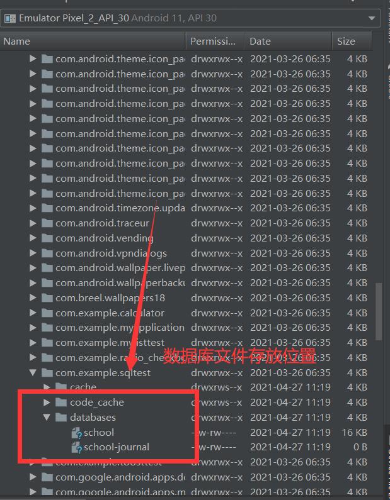Collapse the com.example.sqltest package folder
Screen dimensions: 390x500
pos(33,372)
